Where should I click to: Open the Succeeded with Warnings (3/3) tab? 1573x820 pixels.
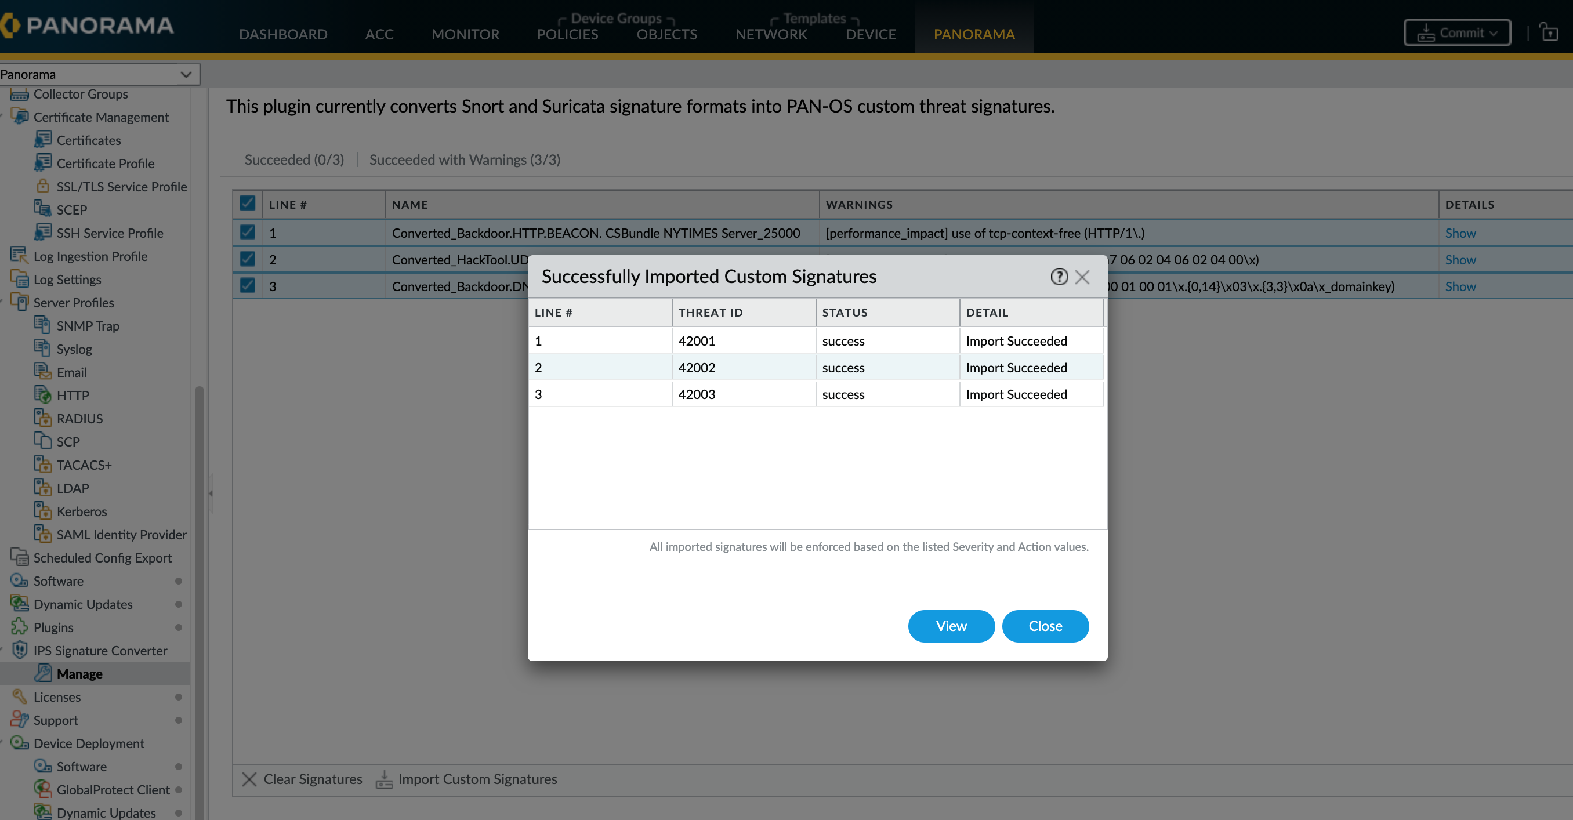(x=464, y=159)
